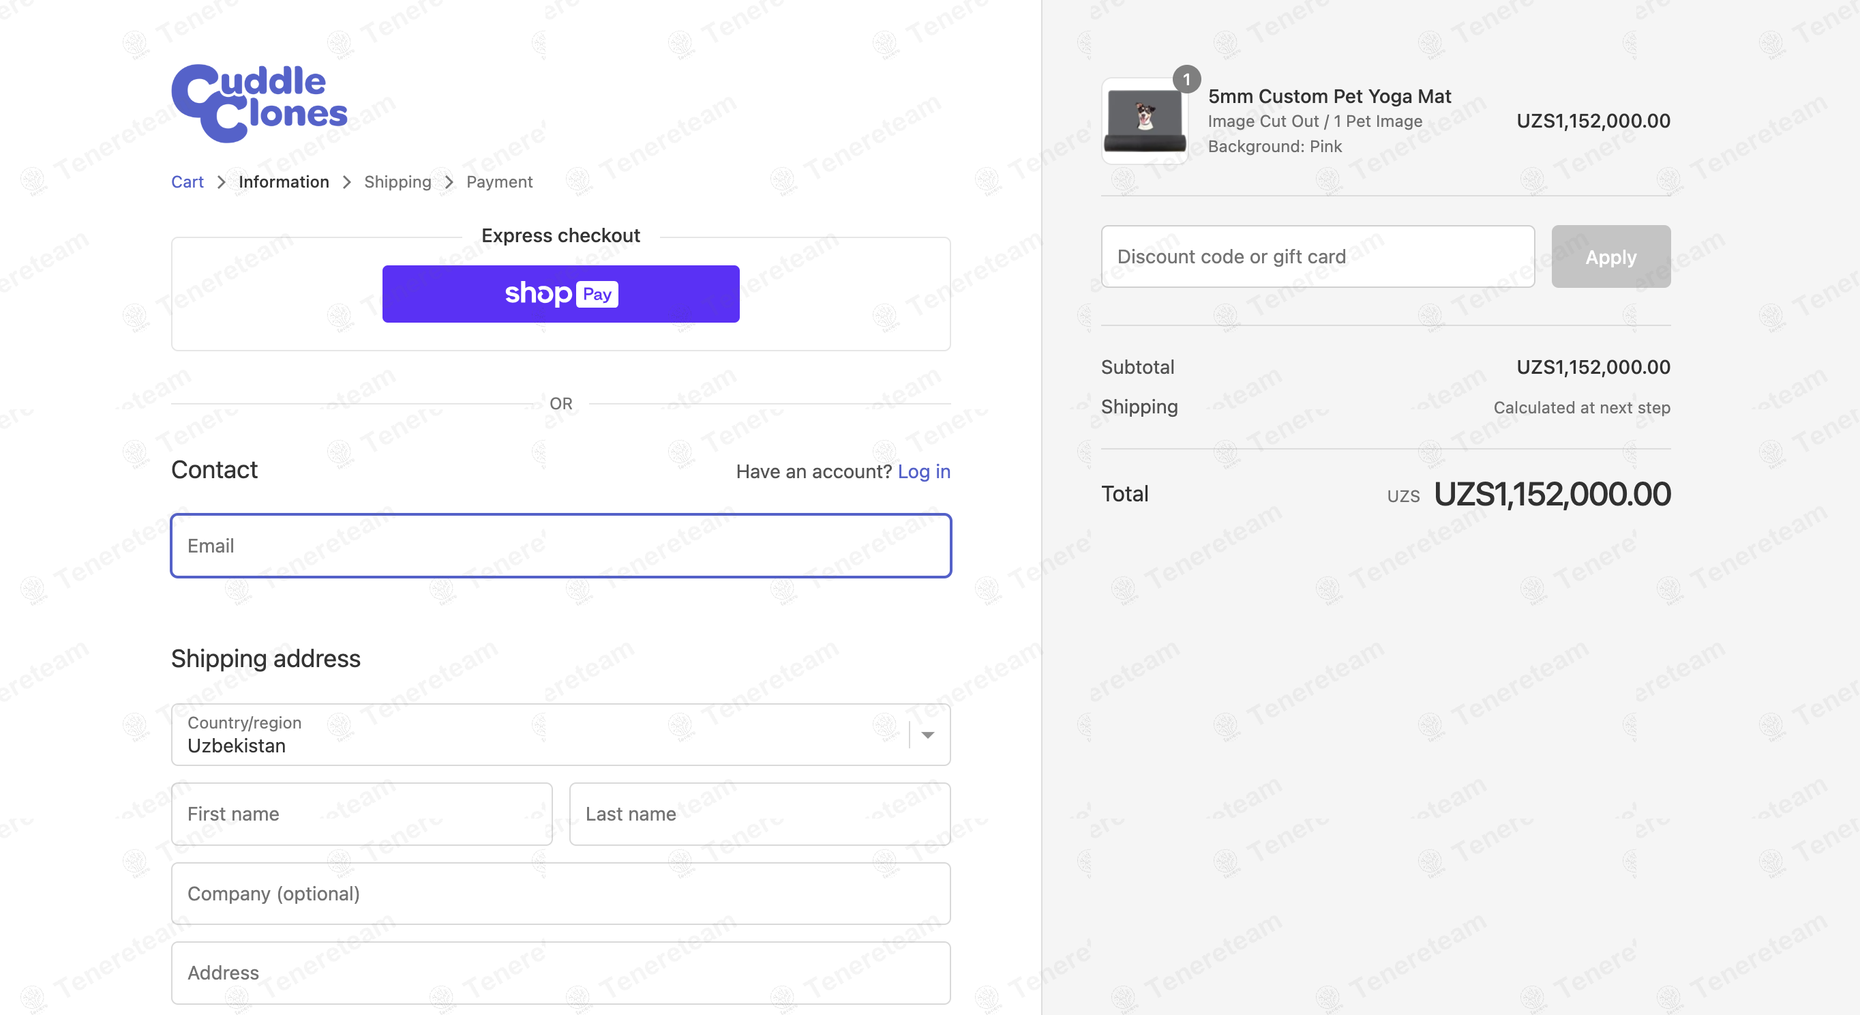
Task: Select the Information breadcrumb step
Action: pyautogui.click(x=284, y=182)
